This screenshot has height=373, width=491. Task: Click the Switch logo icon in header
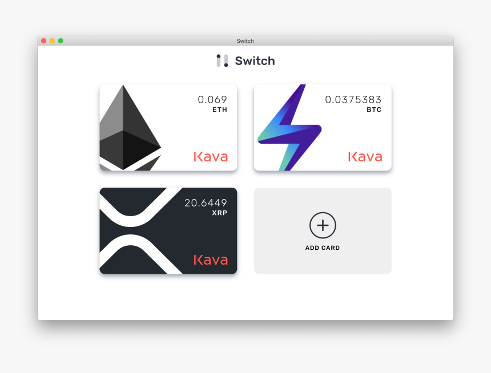coord(222,60)
